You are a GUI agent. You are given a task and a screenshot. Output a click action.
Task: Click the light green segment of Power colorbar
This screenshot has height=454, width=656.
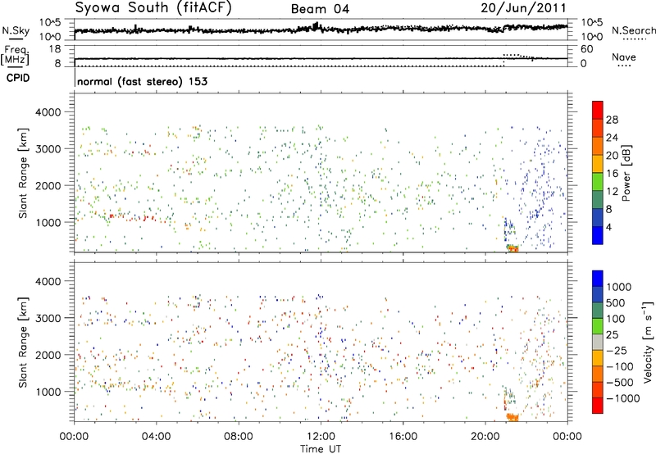click(x=598, y=181)
